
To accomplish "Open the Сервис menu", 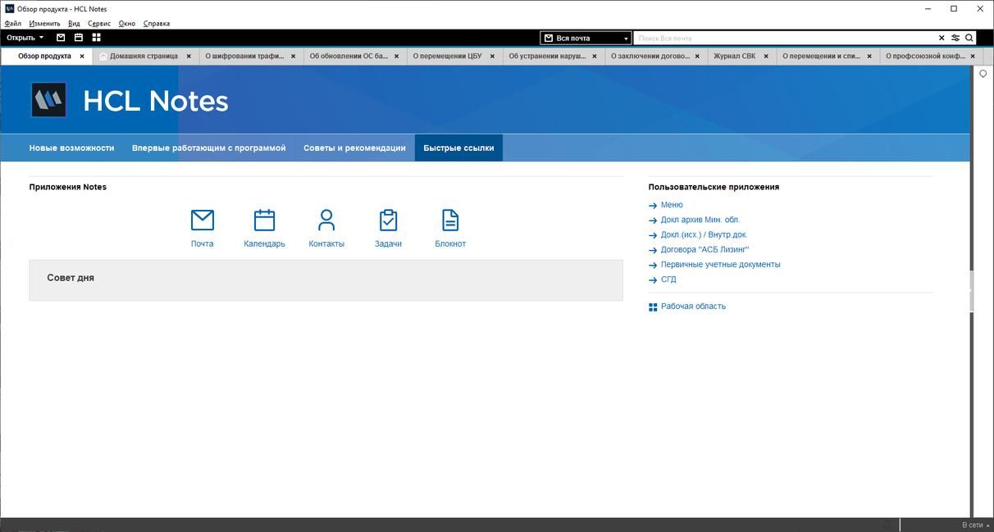I will pyautogui.click(x=99, y=24).
